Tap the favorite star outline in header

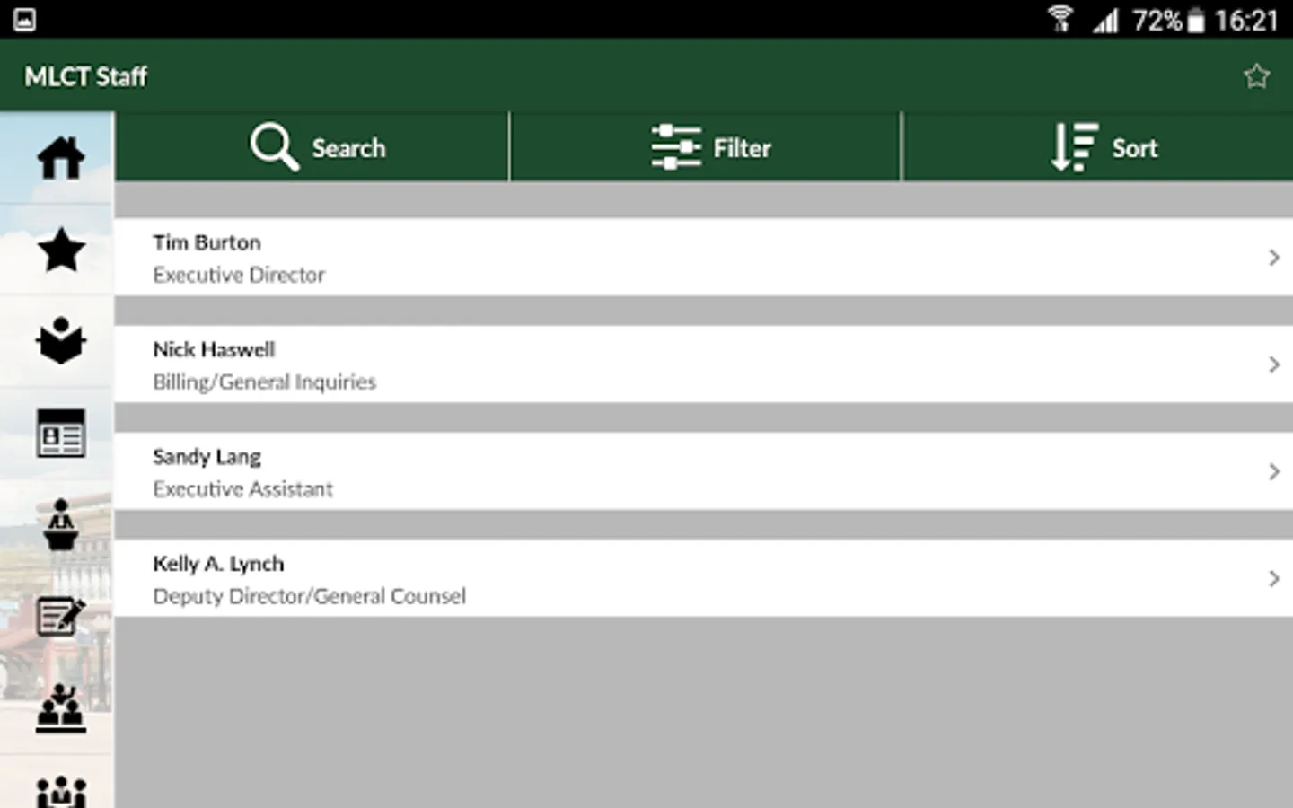point(1256,76)
